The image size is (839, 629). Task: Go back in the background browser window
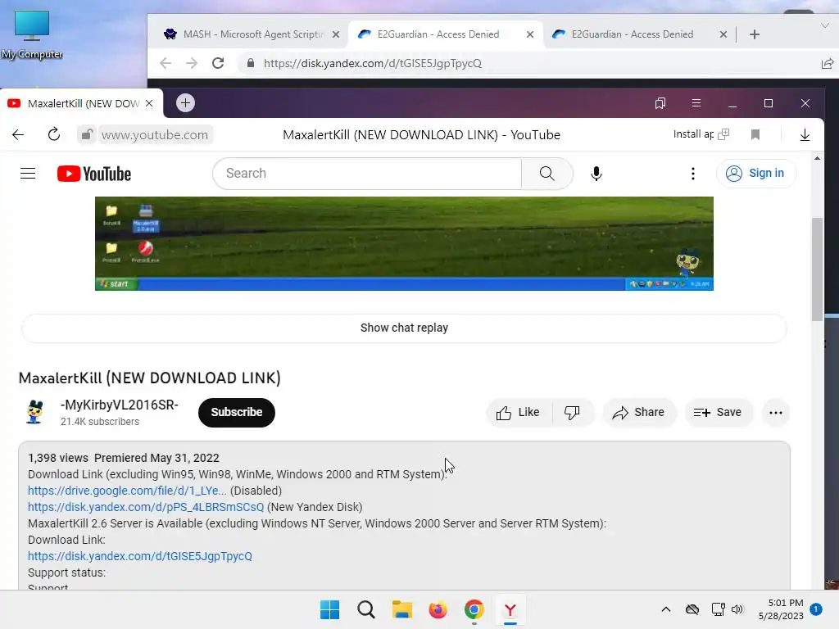click(166, 63)
